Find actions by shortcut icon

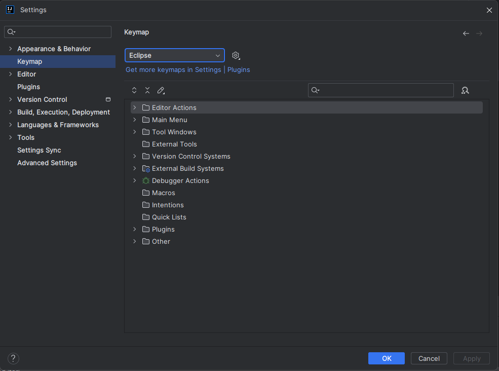click(x=465, y=90)
